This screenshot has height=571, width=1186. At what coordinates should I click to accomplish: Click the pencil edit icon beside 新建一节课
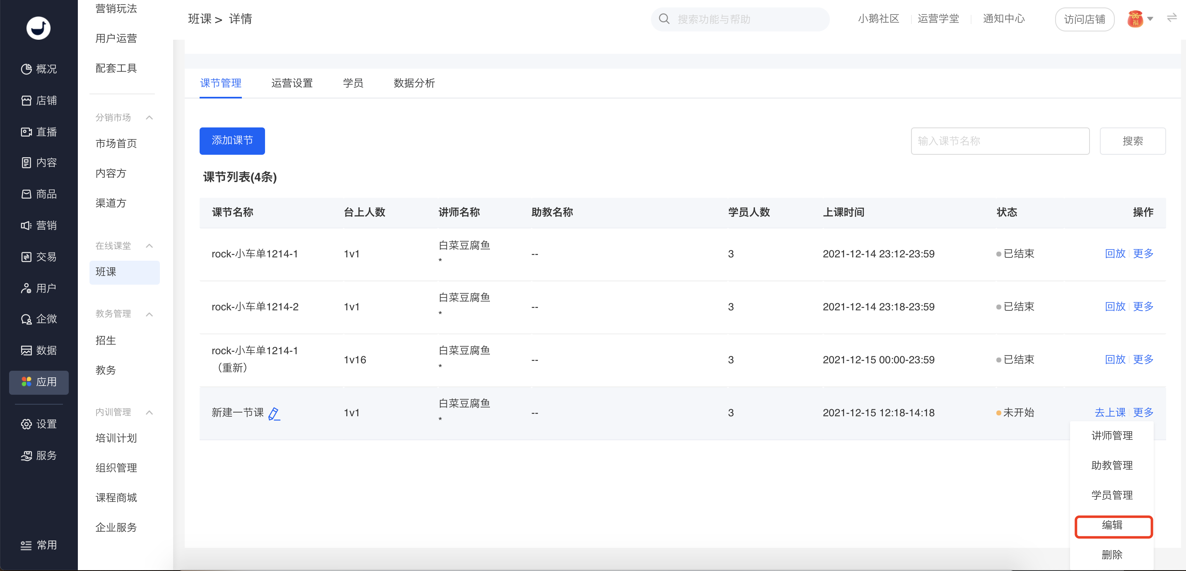pos(274,414)
